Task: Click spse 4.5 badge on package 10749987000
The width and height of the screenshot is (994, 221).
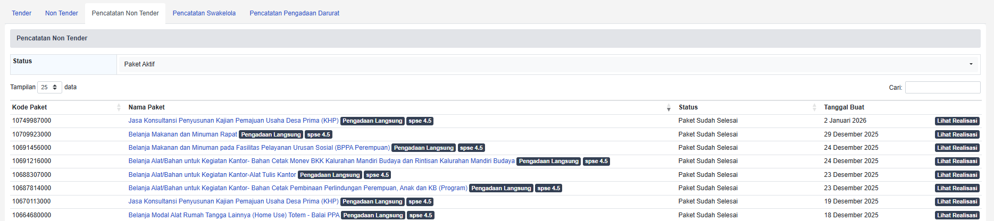Action: pyautogui.click(x=420, y=121)
